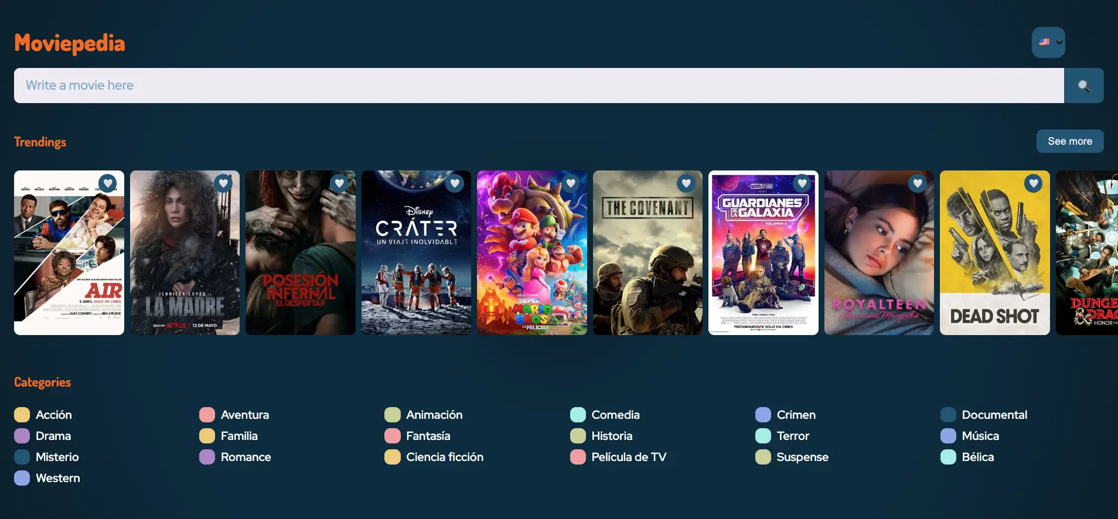Open the Disney Cráter movie poster
Image resolution: width=1118 pixels, height=519 pixels.
[416, 252]
